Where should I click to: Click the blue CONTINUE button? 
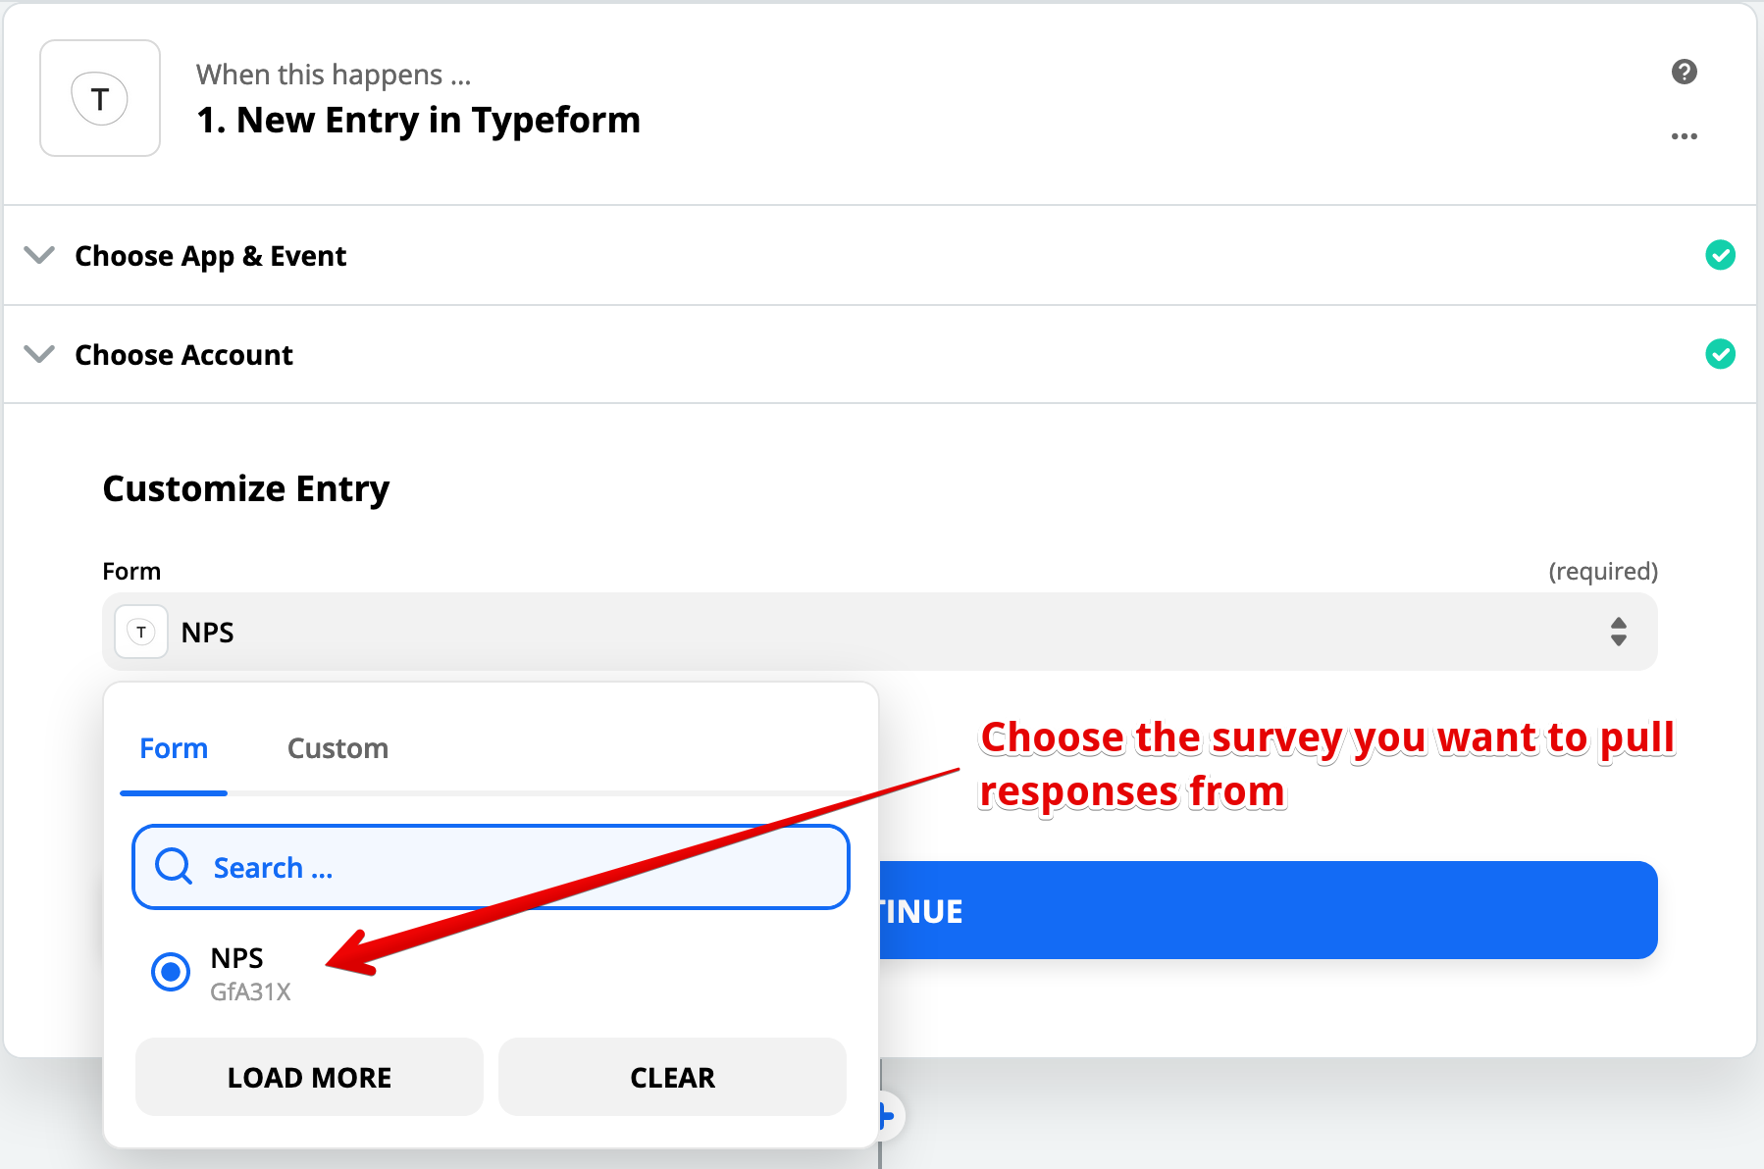pyautogui.click(x=1268, y=910)
